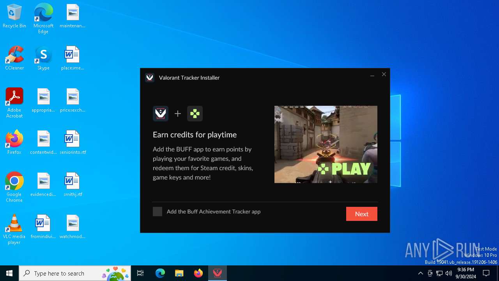Select the CCleaner desktop shortcut
The height and width of the screenshot is (281, 499).
click(14, 59)
